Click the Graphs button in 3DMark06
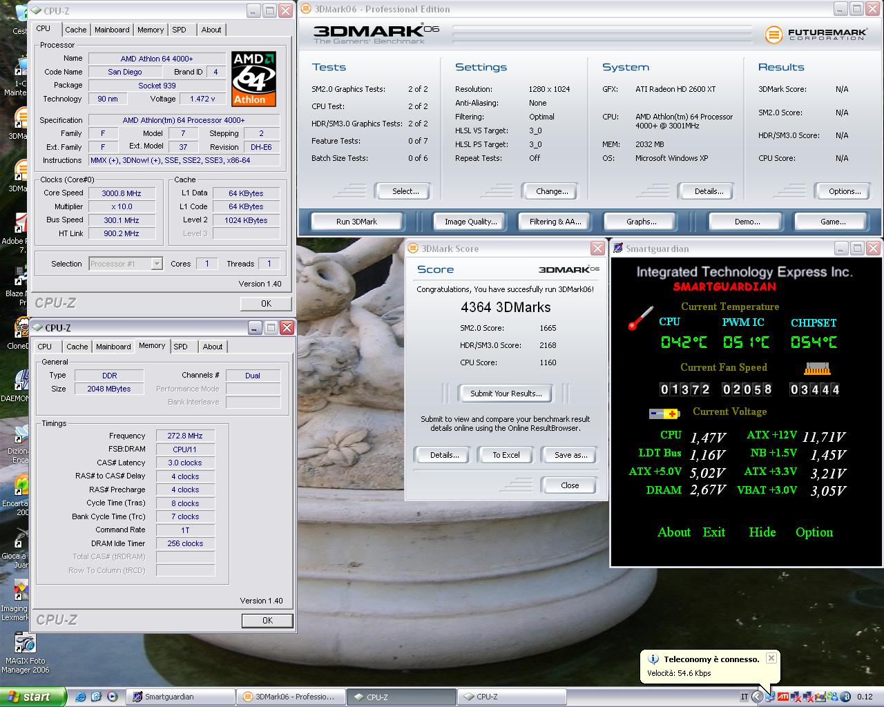This screenshot has height=707, width=884. [x=642, y=222]
